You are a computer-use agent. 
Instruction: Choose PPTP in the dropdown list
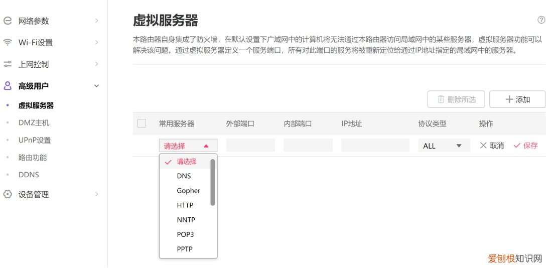pos(185,249)
